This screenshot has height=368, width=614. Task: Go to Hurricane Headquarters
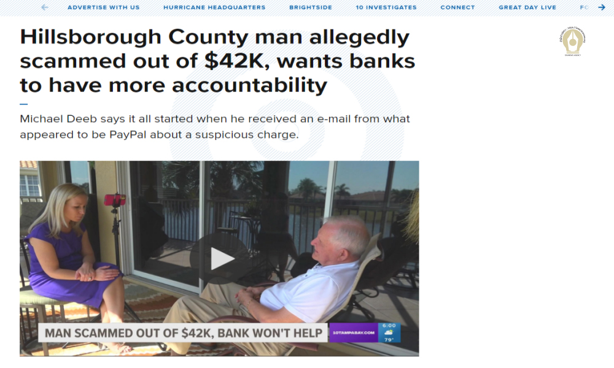click(214, 7)
